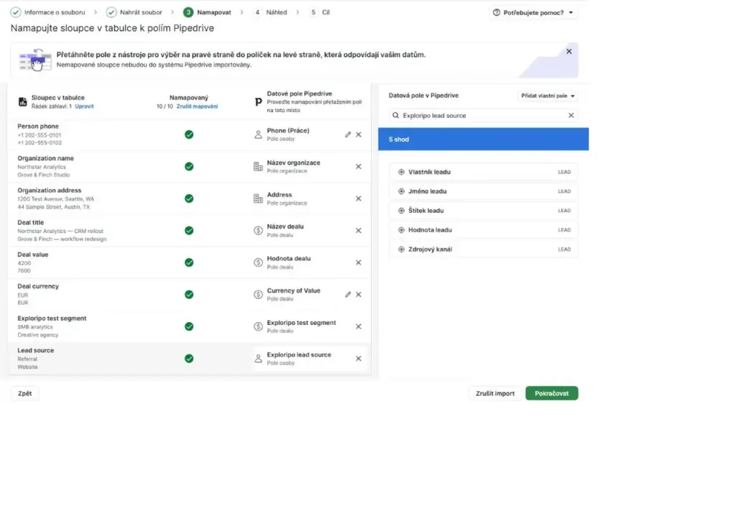Edit the Phone (Práce) mapped field
The image size is (736, 509).
coord(348,134)
